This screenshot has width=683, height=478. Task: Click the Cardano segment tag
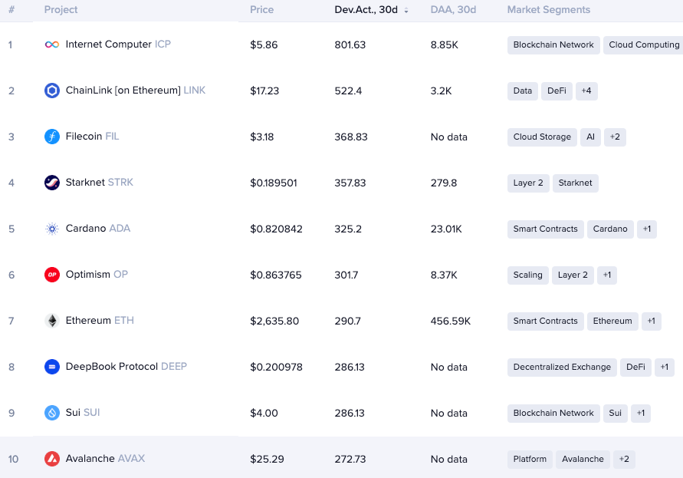click(610, 229)
